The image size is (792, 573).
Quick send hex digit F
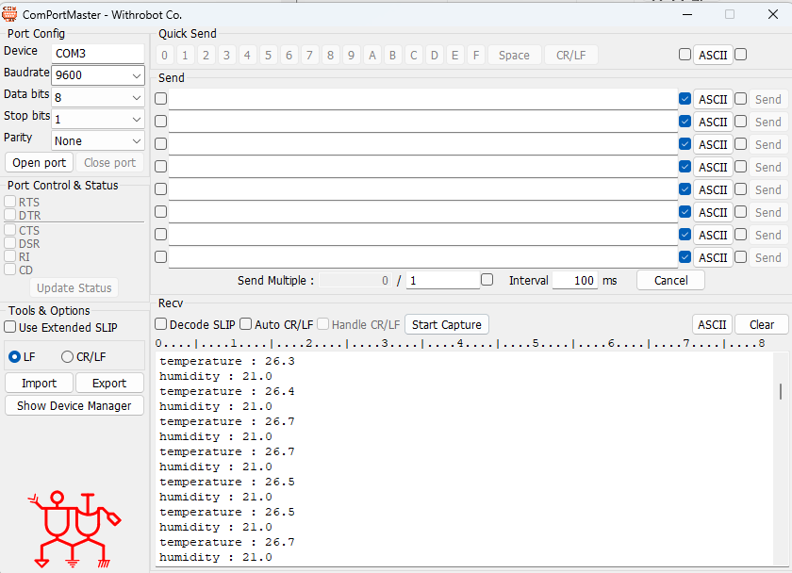[476, 55]
